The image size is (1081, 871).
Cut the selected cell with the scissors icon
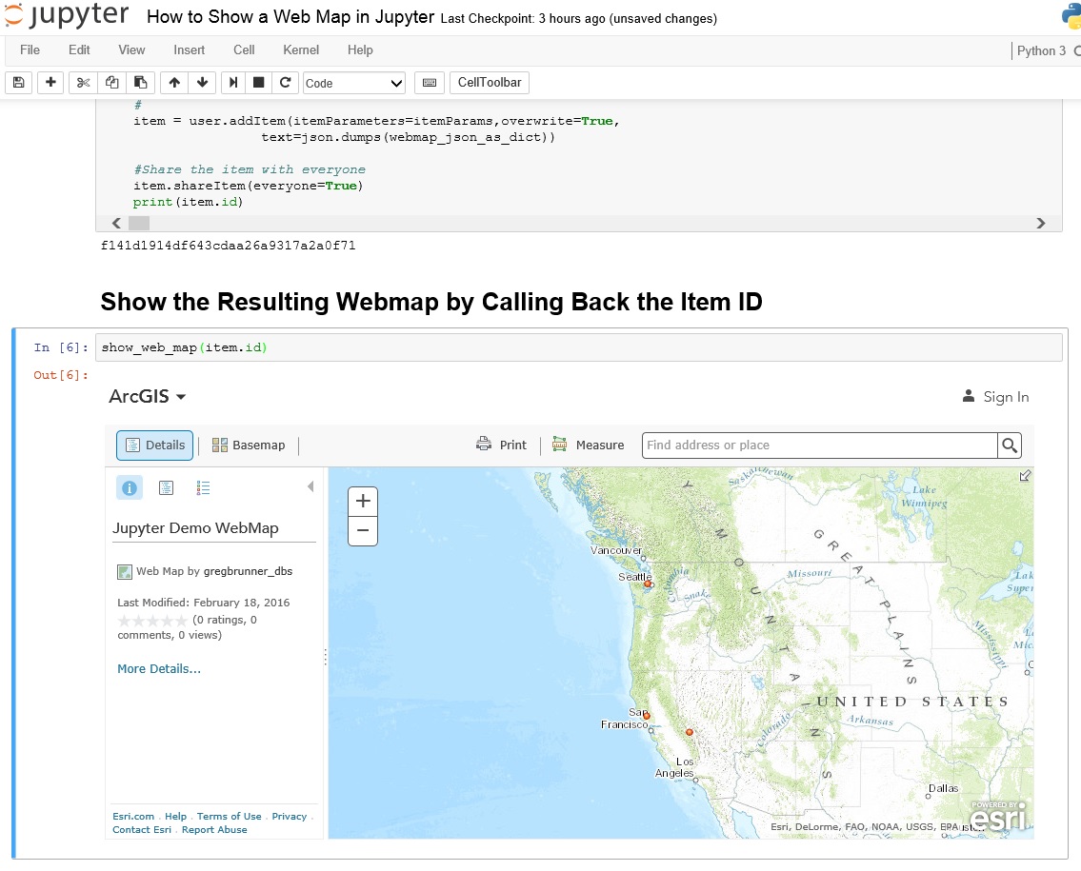[x=83, y=83]
